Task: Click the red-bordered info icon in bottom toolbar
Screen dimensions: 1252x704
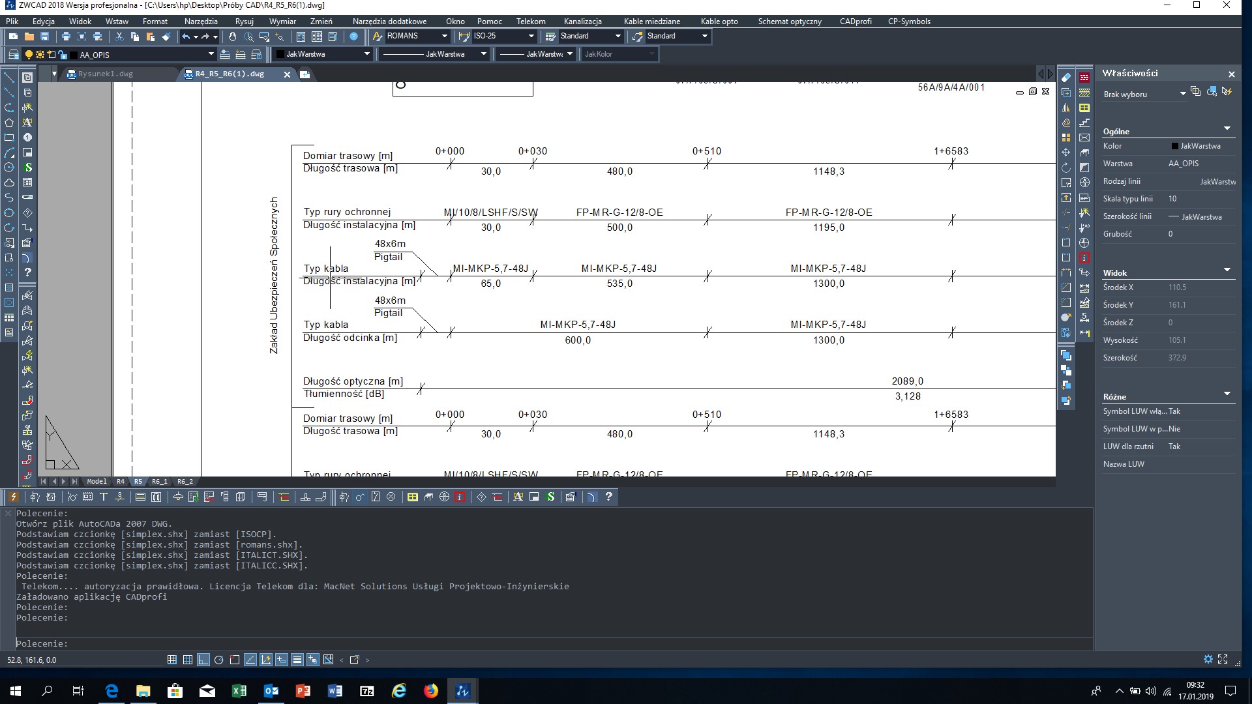Action: pos(460,497)
